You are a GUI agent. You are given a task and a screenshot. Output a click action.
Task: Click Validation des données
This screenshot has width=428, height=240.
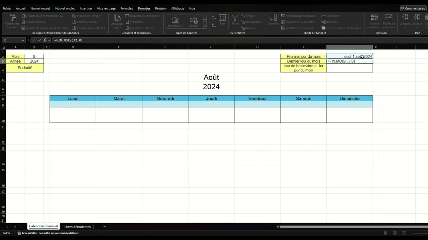tap(297, 28)
